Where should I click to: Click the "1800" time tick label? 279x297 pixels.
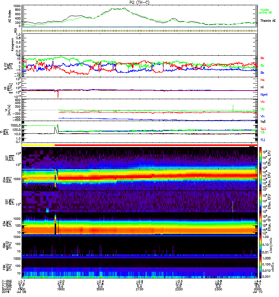point(22,289)
